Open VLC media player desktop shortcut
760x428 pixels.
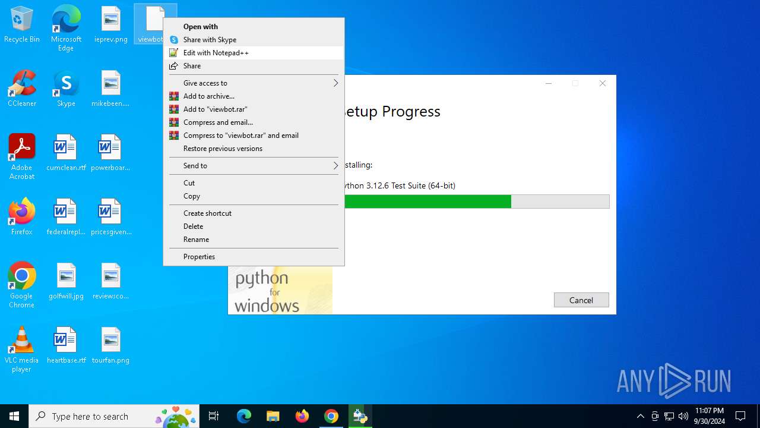tap(22, 349)
